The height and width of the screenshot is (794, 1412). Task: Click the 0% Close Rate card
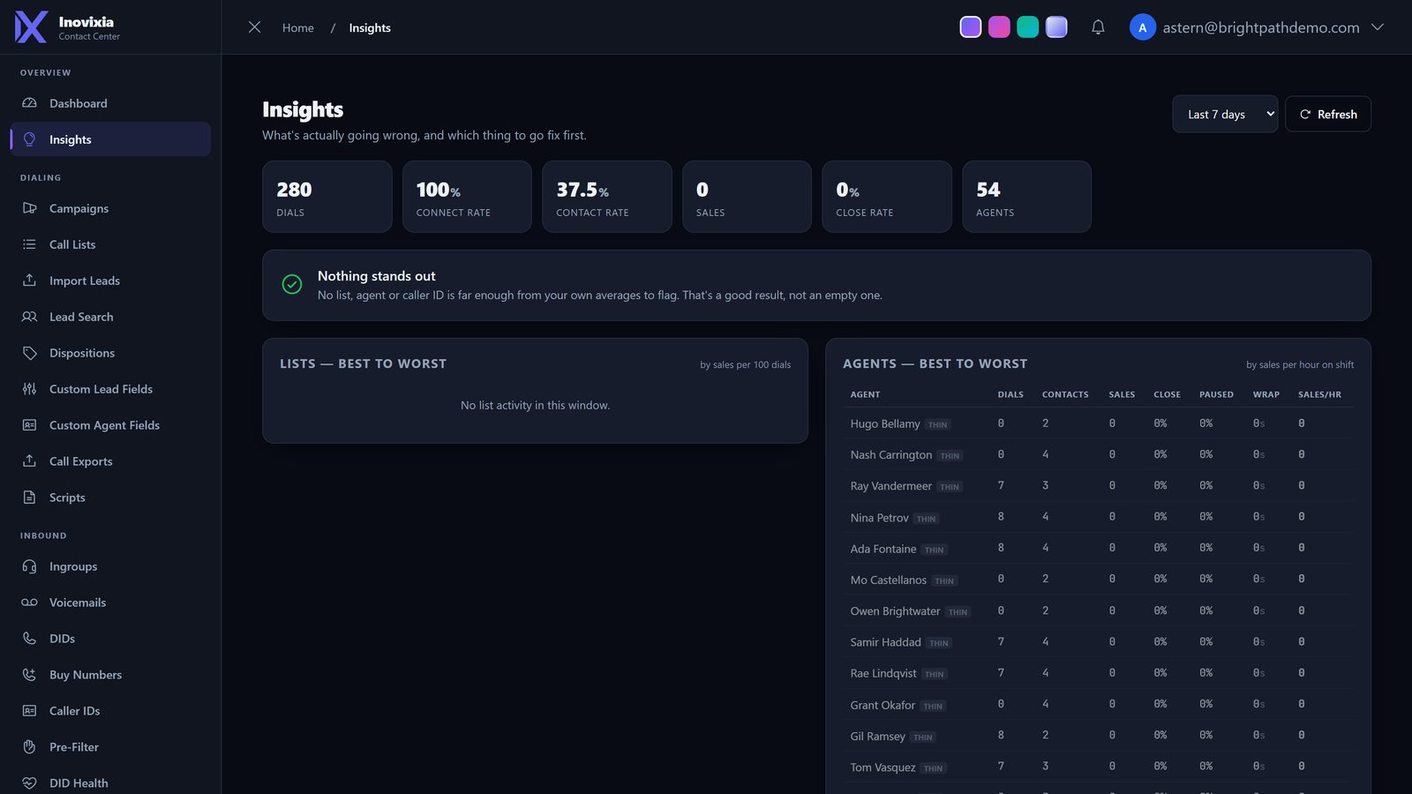(x=887, y=197)
